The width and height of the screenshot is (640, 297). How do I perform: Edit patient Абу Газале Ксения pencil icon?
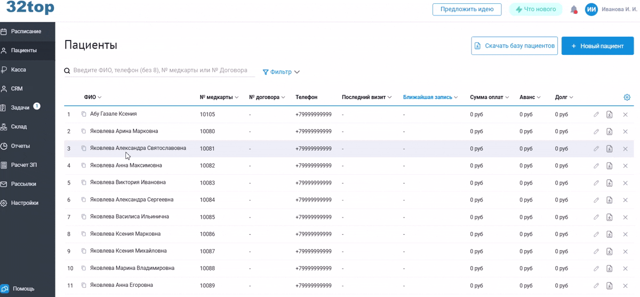click(596, 115)
